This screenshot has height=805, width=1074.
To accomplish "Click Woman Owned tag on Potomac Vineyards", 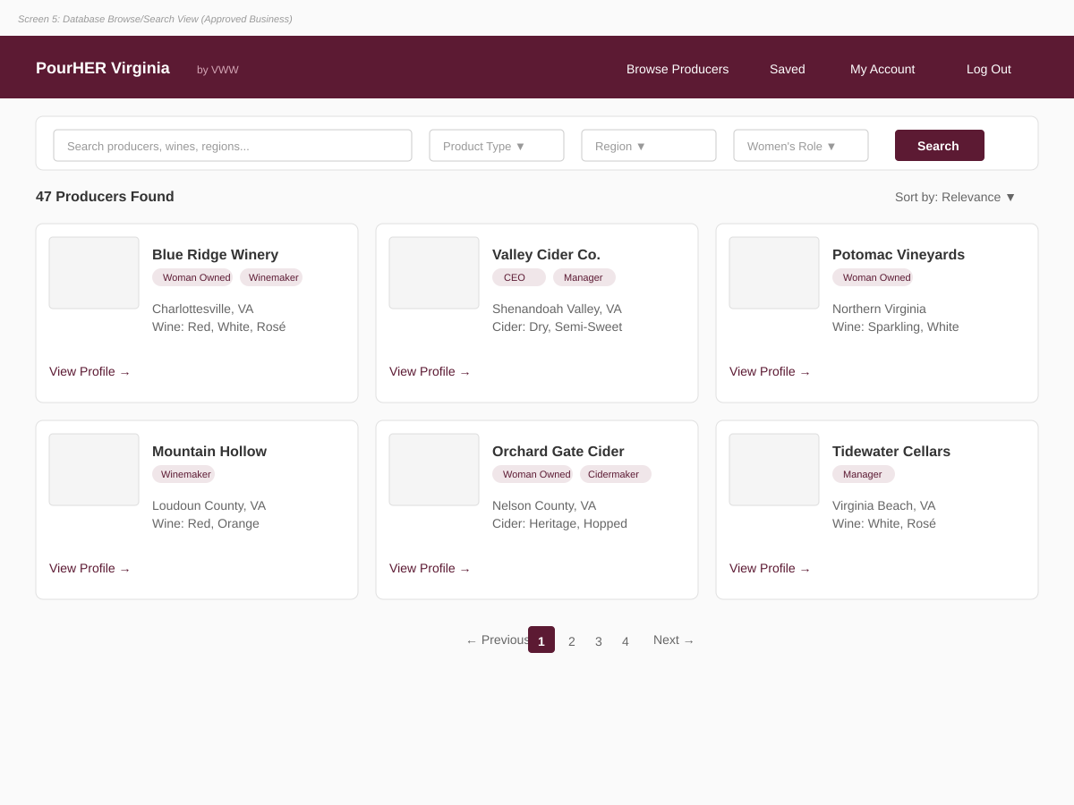I will (x=873, y=277).
